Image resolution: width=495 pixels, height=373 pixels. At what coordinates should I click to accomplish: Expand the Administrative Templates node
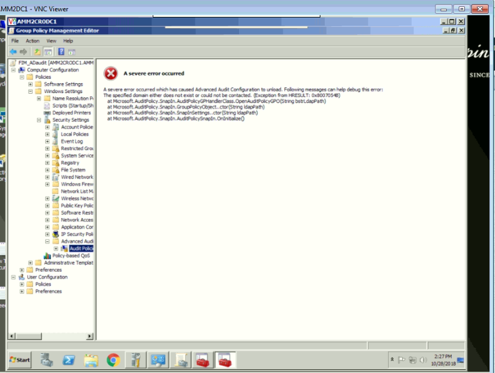30,262
